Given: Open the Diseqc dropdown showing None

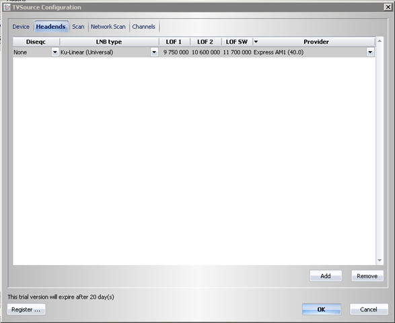Looking at the screenshot, I should (x=55, y=52).
